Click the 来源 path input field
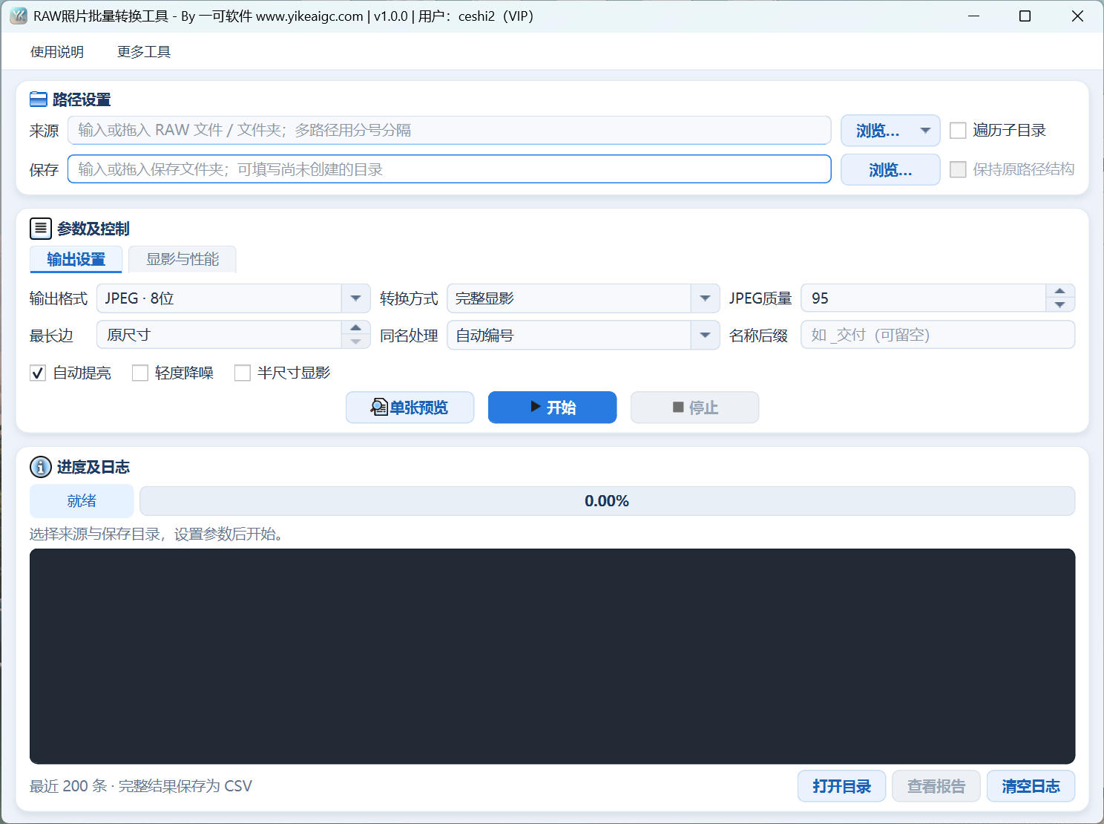This screenshot has width=1104, height=824. (449, 131)
